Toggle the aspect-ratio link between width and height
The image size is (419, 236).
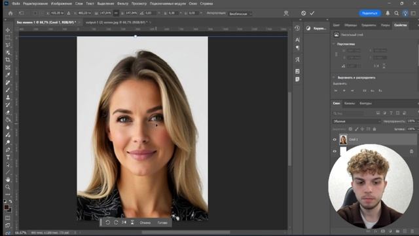click(116, 13)
